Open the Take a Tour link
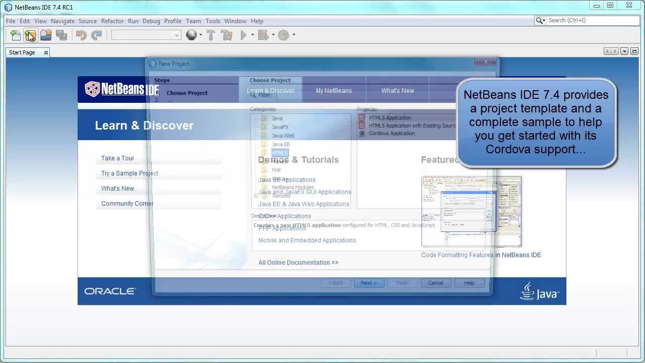645x363 pixels. (117, 158)
